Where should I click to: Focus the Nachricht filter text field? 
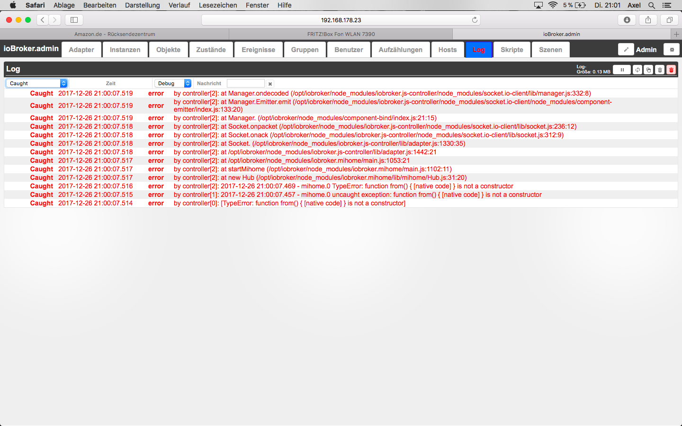245,83
